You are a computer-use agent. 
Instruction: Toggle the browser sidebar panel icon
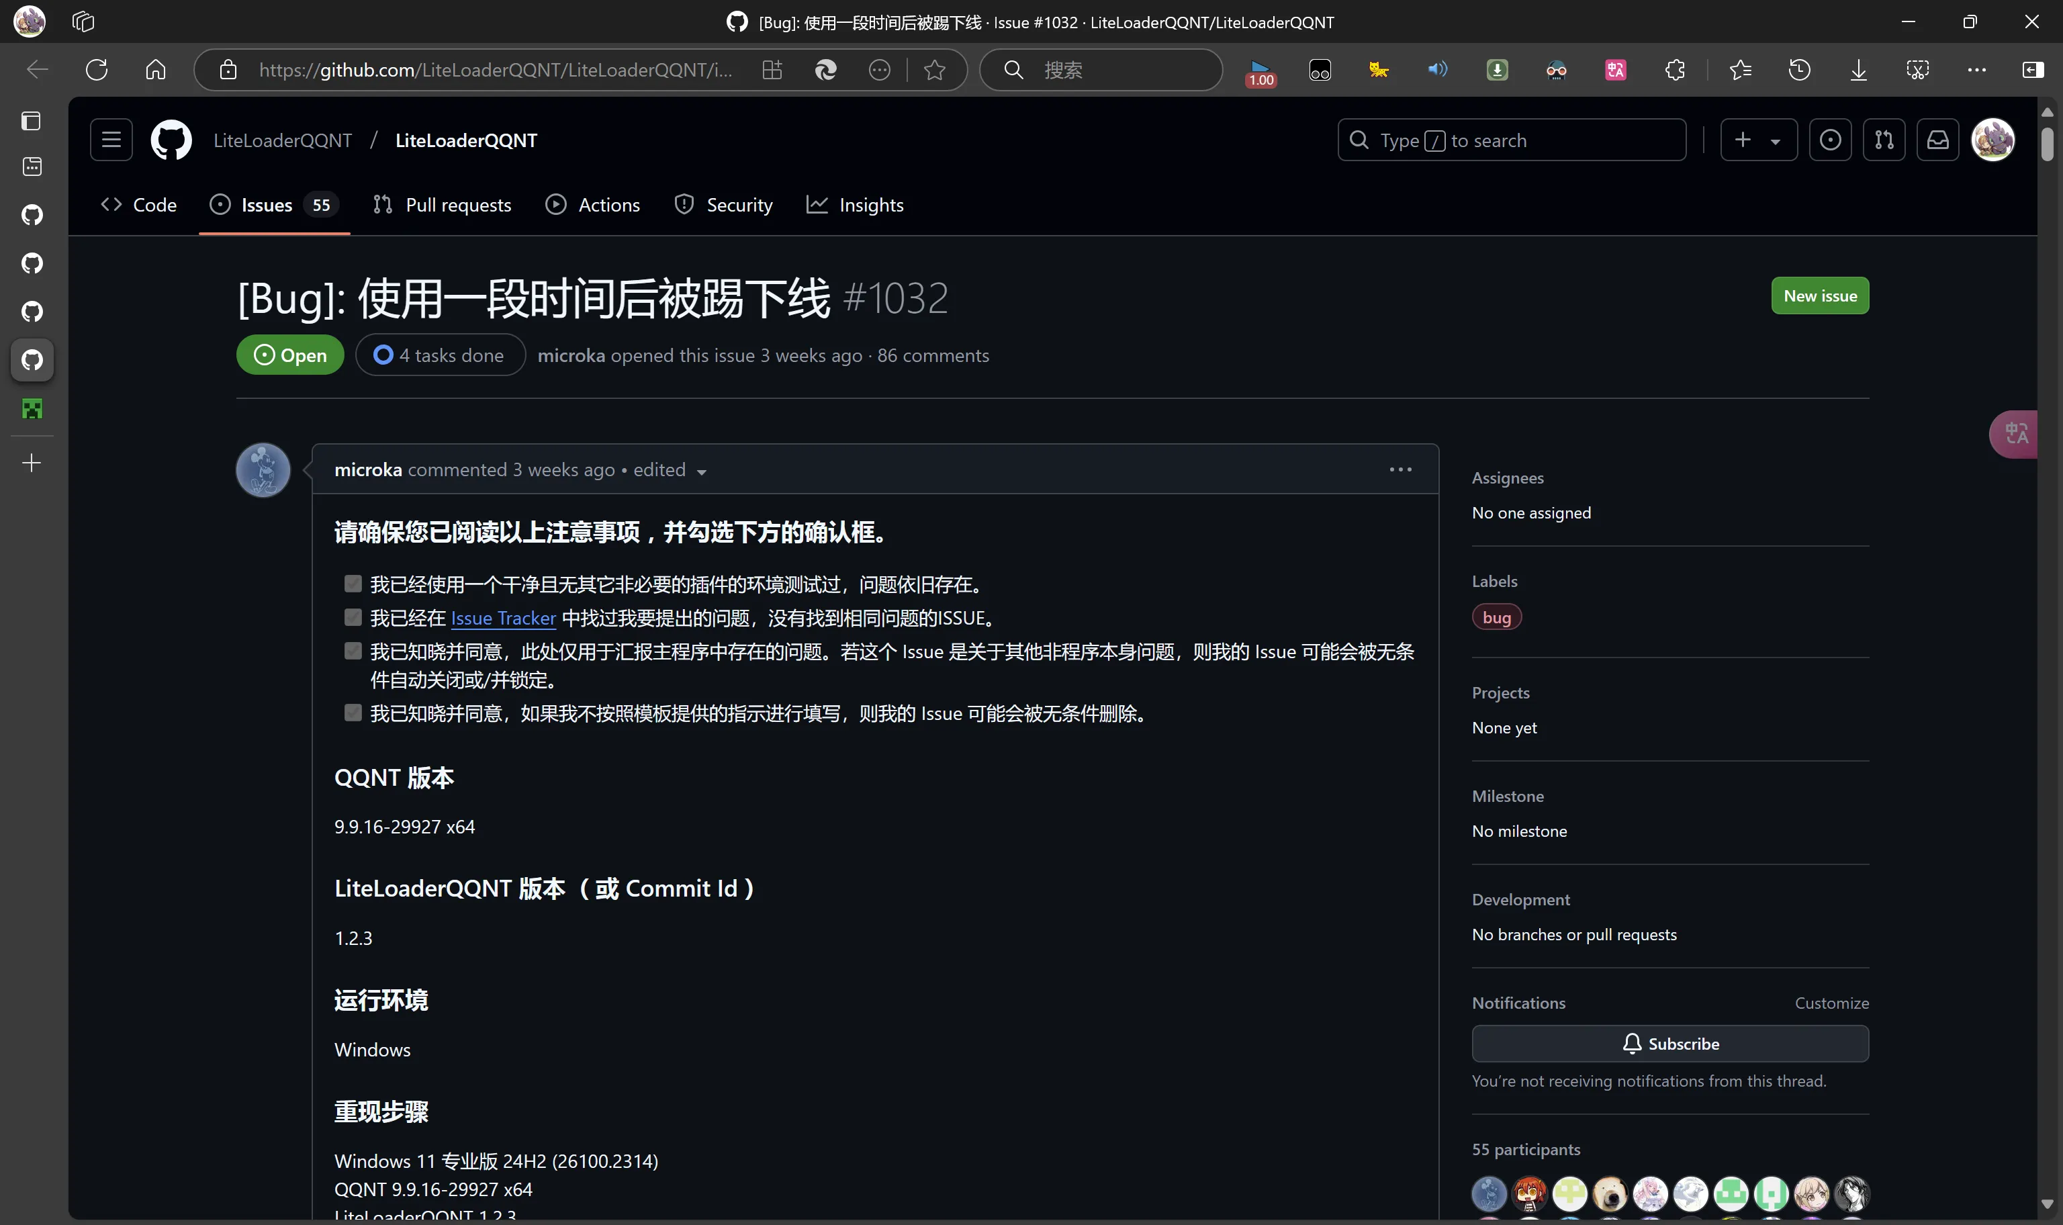(2033, 70)
